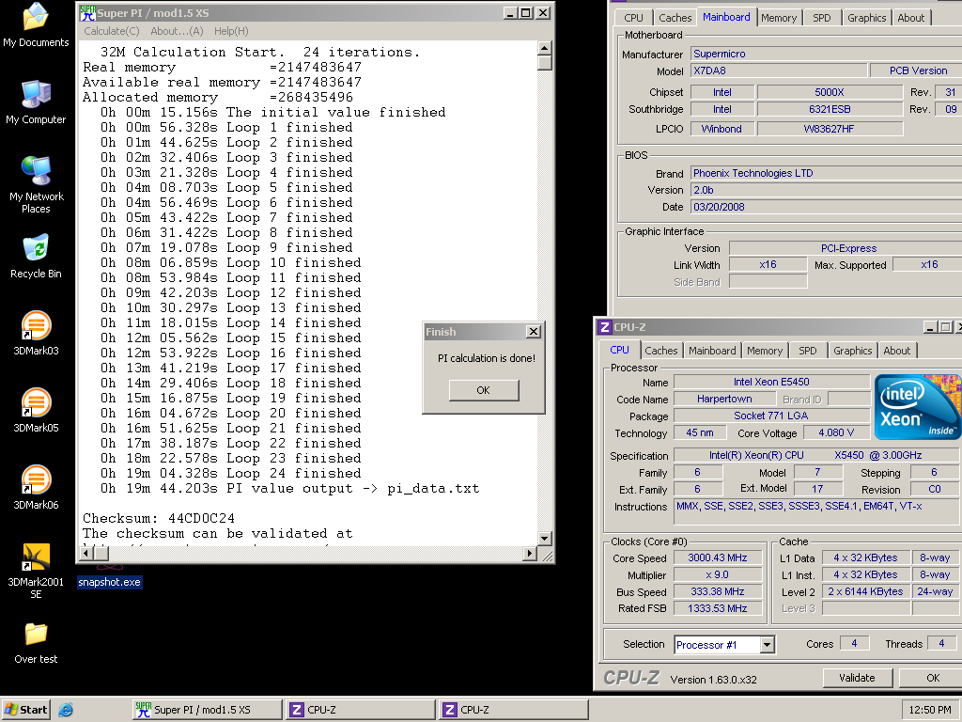Click the Loop 24 finished line
The width and height of the screenshot is (962, 722).
pos(231,474)
